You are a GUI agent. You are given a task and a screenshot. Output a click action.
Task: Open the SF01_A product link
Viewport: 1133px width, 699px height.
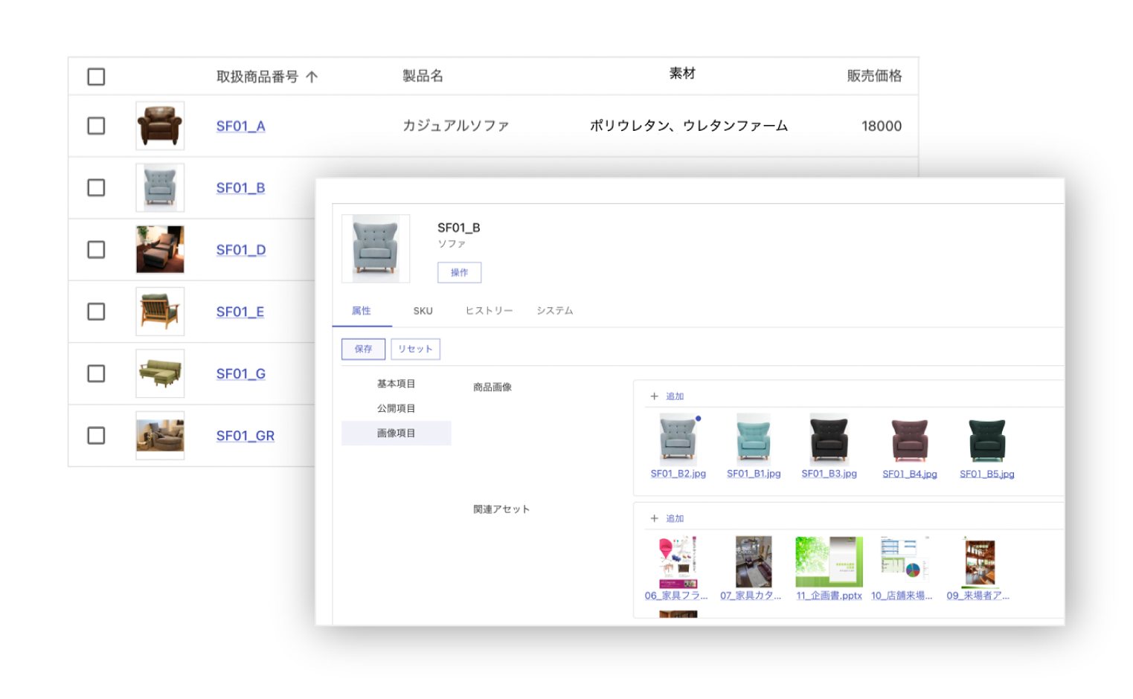(240, 126)
